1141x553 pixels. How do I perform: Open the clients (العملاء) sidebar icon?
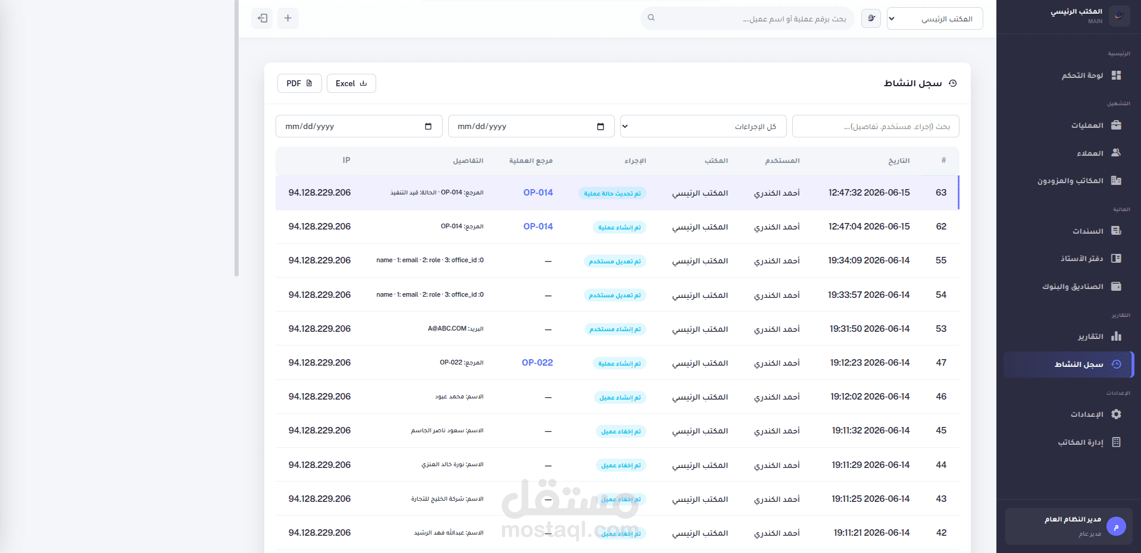pos(1116,153)
